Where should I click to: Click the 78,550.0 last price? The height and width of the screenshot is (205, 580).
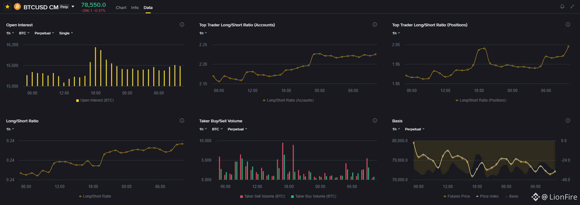click(93, 5)
